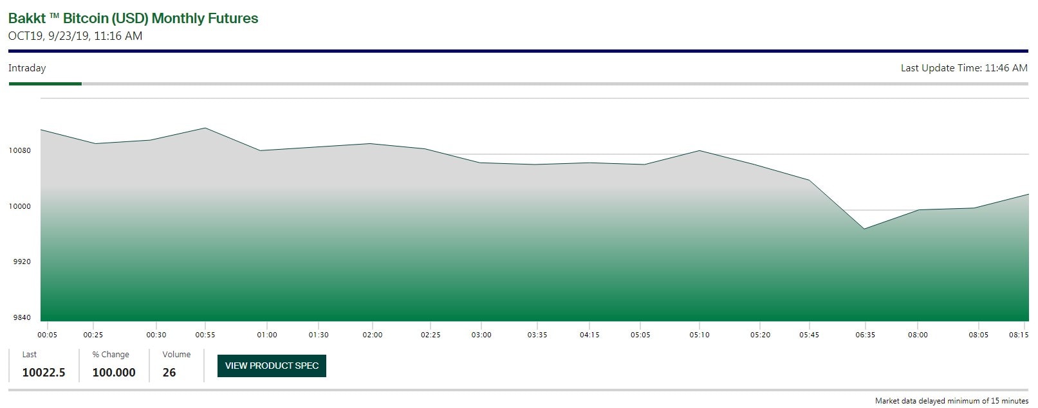Click the 04:15 time axis label

click(589, 335)
